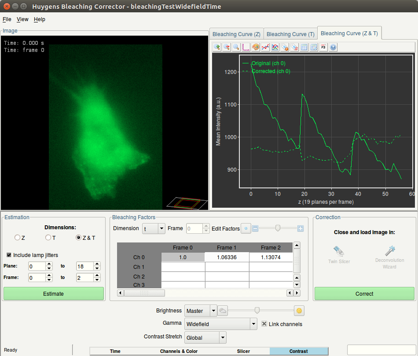The width and height of the screenshot is (418, 356).
Task: Click the green Correct button
Action: pos(364,294)
